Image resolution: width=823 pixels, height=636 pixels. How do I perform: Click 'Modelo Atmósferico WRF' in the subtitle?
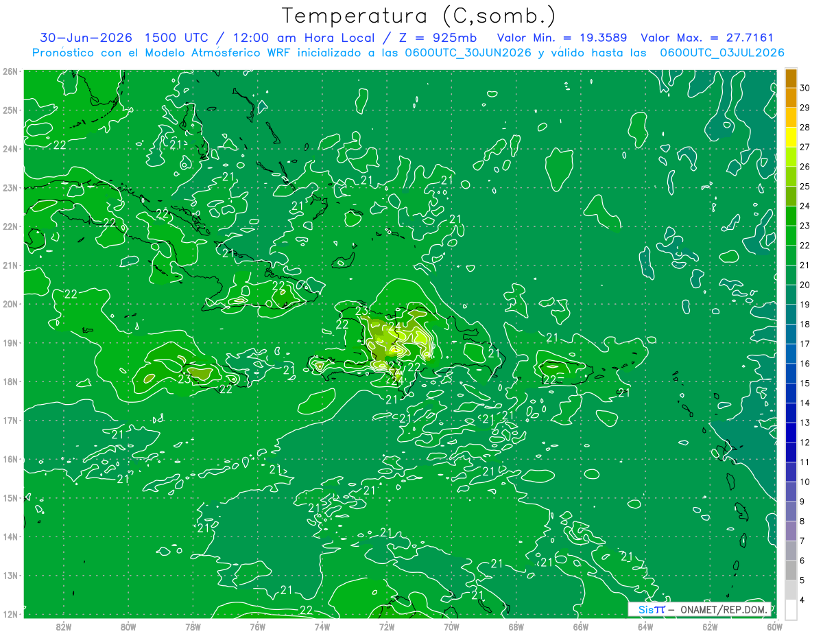[218, 52]
